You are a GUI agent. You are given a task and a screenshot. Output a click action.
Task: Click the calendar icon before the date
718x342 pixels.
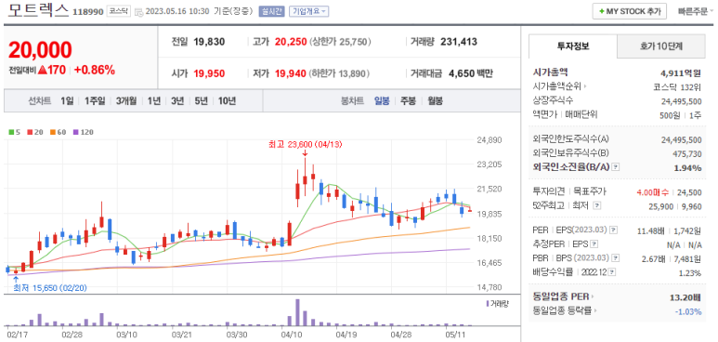138,11
